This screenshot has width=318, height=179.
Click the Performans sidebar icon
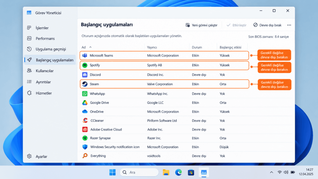pos(29,38)
